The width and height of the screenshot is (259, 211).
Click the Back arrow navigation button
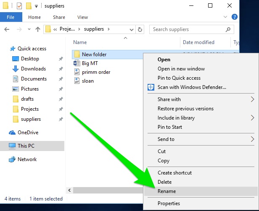coord(7,29)
